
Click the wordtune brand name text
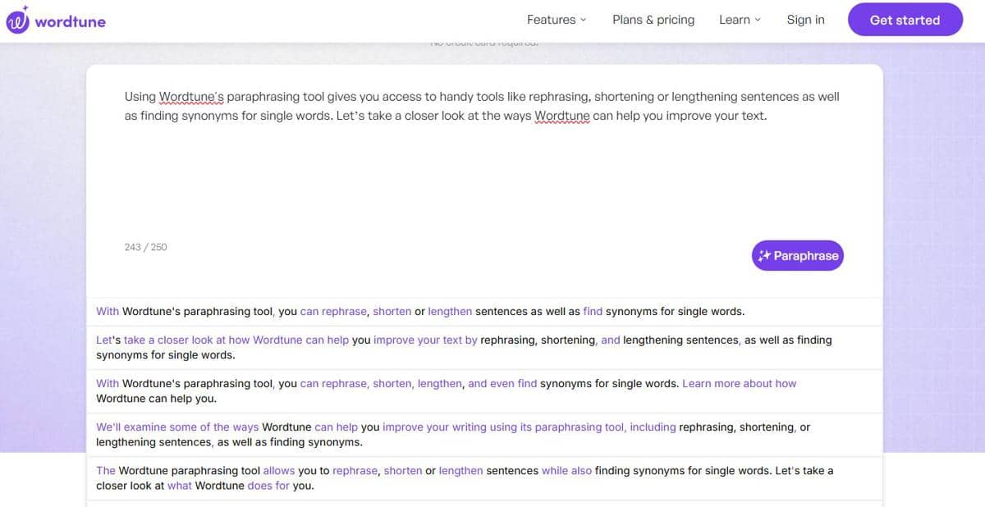[x=71, y=21]
